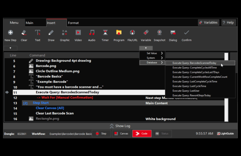Viewport: 241px width, 156px height.
Task: Expand the Show Log panel
Action: (x=120, y=126)
